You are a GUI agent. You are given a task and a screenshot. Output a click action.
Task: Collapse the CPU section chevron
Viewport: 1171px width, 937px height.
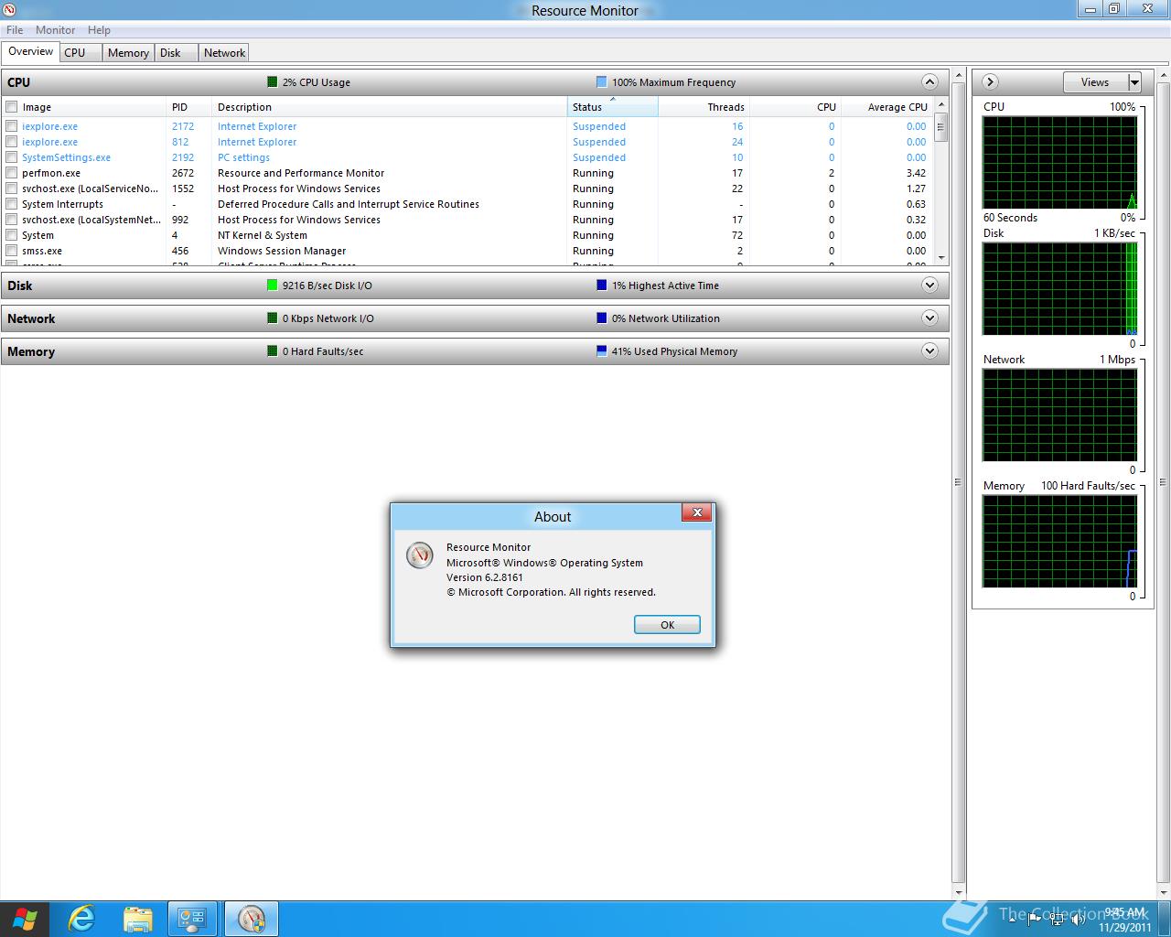(929, 82)
